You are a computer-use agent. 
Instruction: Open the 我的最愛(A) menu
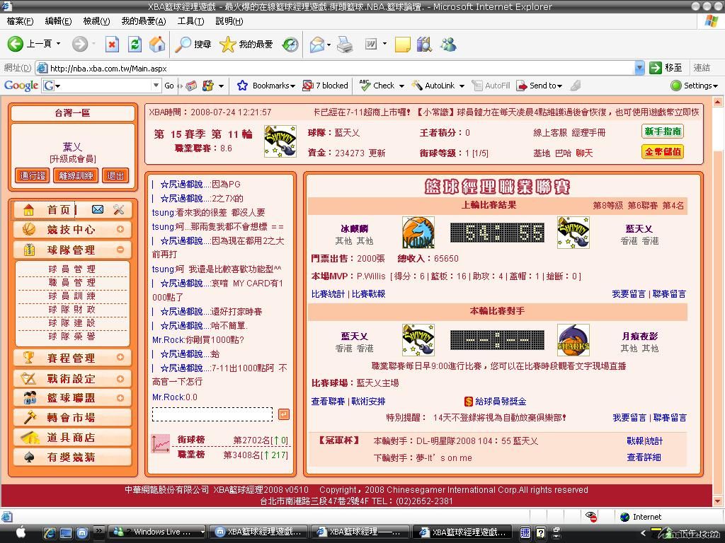(x=143, y=21)
